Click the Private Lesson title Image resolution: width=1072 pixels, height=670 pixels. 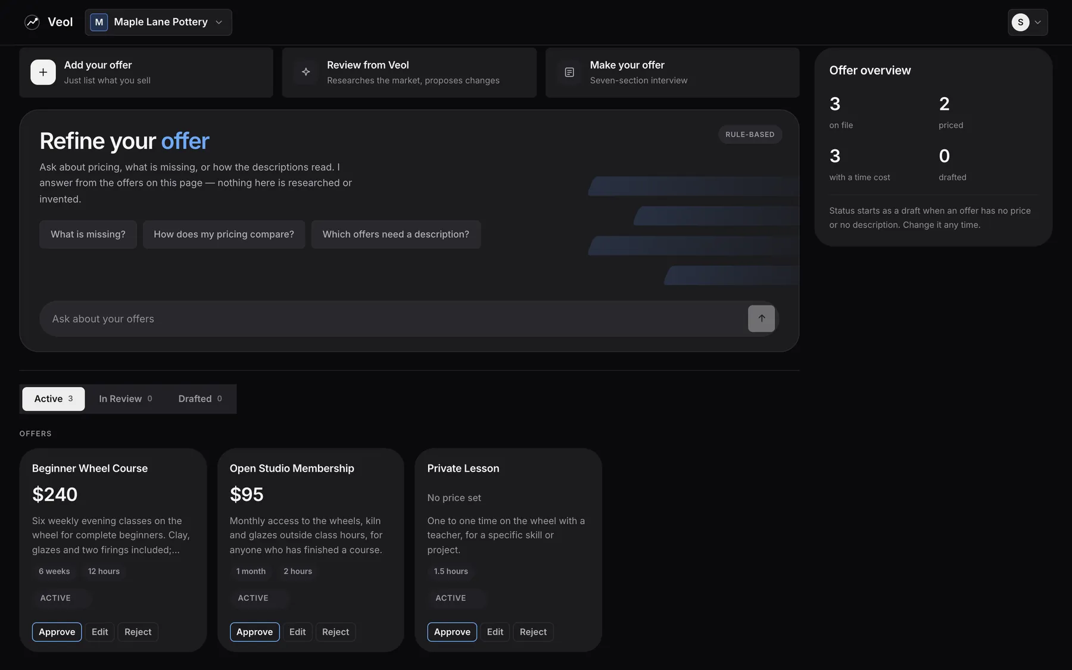[x=463, y=469]
